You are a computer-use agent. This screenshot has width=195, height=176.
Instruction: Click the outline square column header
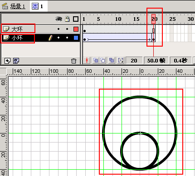pos(76,19)
